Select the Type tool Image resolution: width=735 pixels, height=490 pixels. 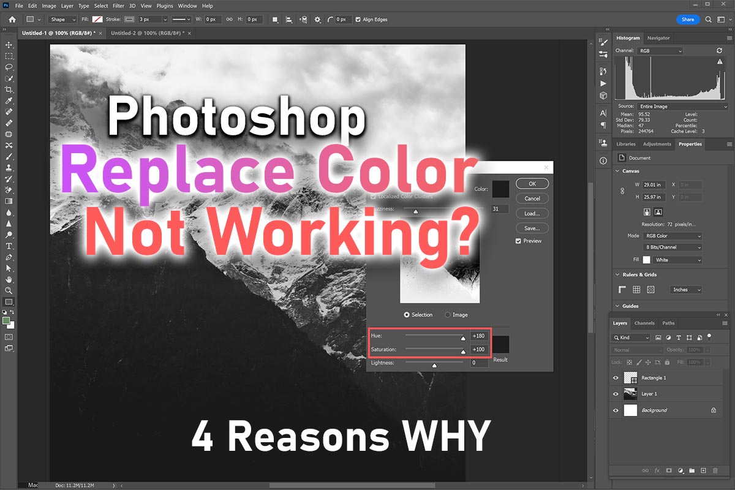click(9, 246)
